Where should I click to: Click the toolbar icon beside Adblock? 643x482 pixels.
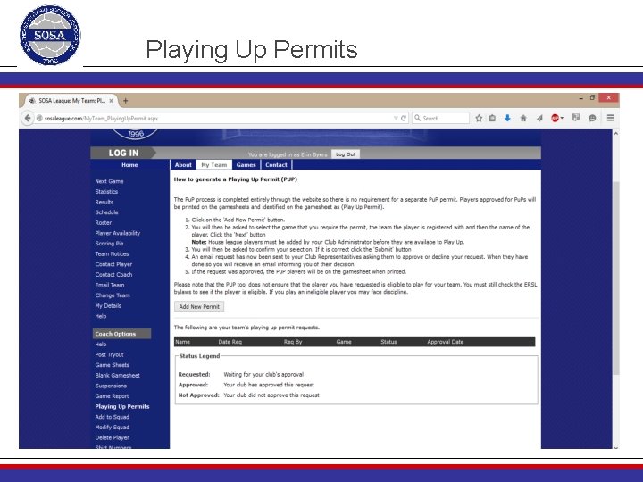click(x=576, y=118)
